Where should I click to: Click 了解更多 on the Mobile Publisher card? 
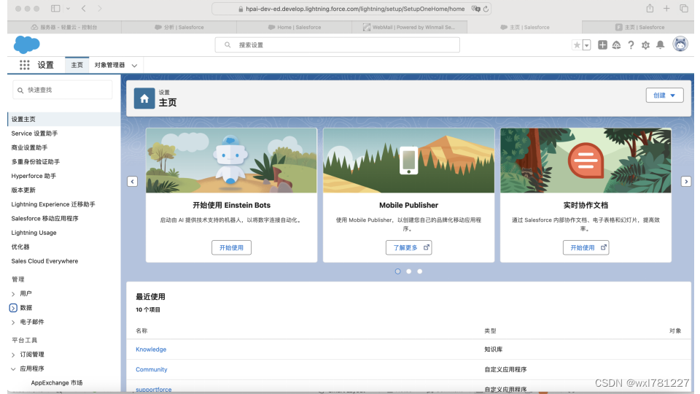(x=408, y=247)
